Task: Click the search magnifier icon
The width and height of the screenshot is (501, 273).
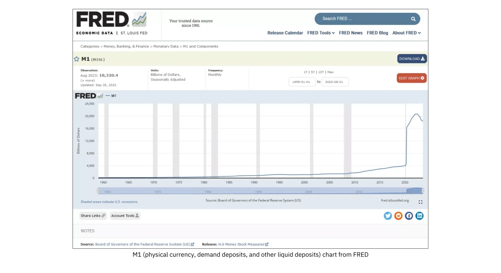Action: tap(413, 19)
